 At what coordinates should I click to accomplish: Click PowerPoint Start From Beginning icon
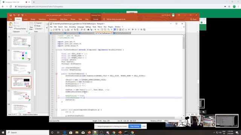(23, 15)
